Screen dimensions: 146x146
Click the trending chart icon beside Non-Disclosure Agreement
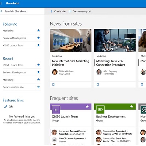(x=54, y=140)
